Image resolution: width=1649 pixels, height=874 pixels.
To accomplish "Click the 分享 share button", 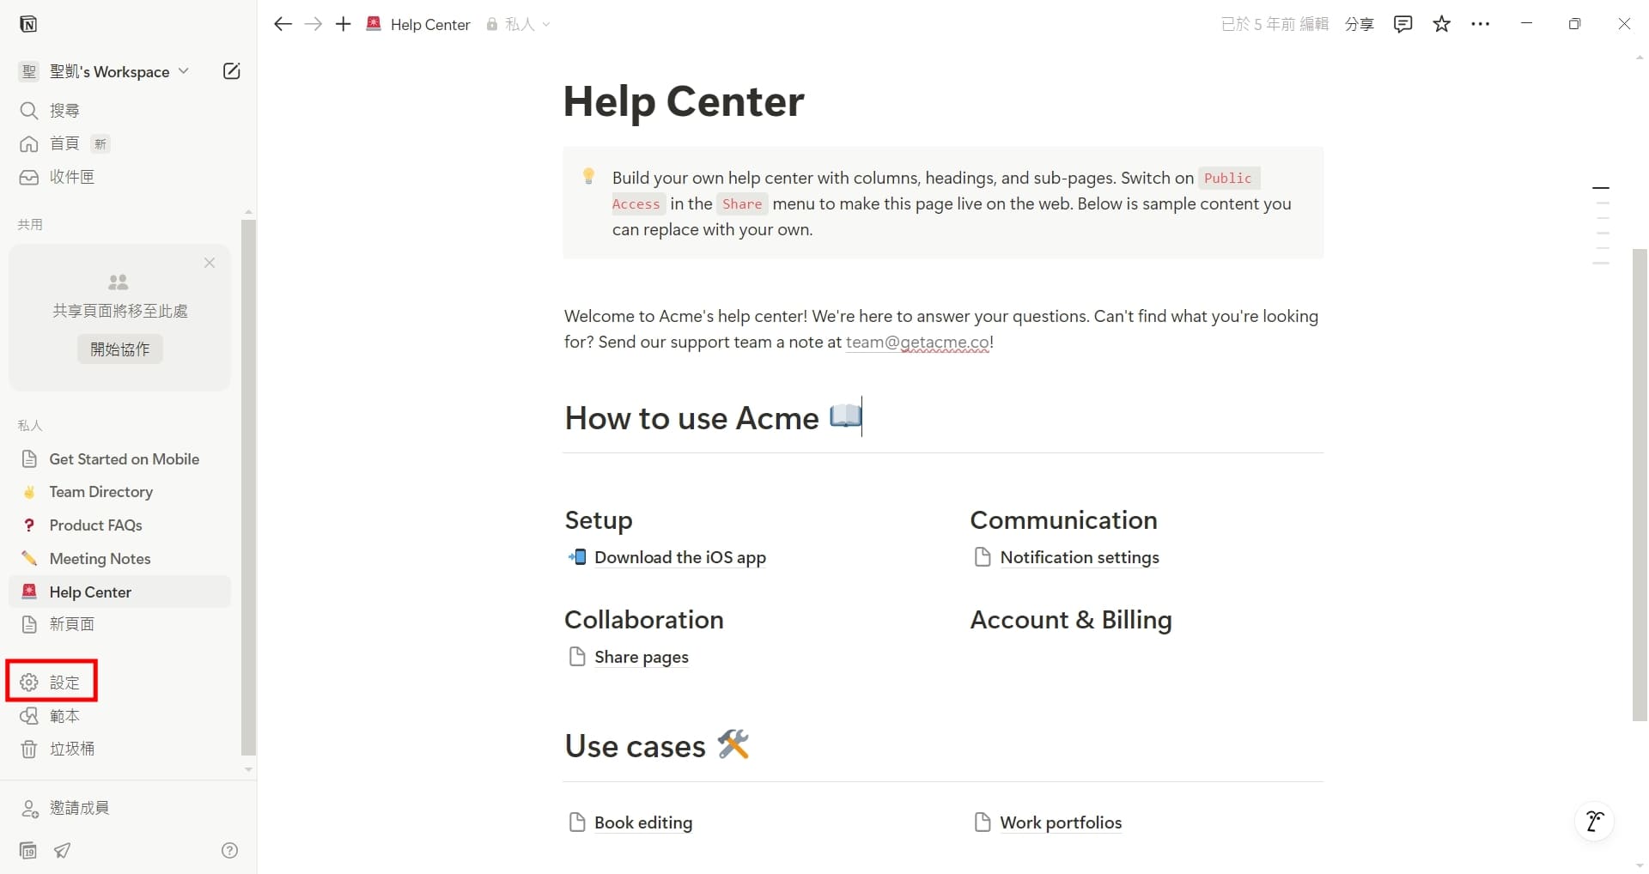I will click(x=1359, y=24).
